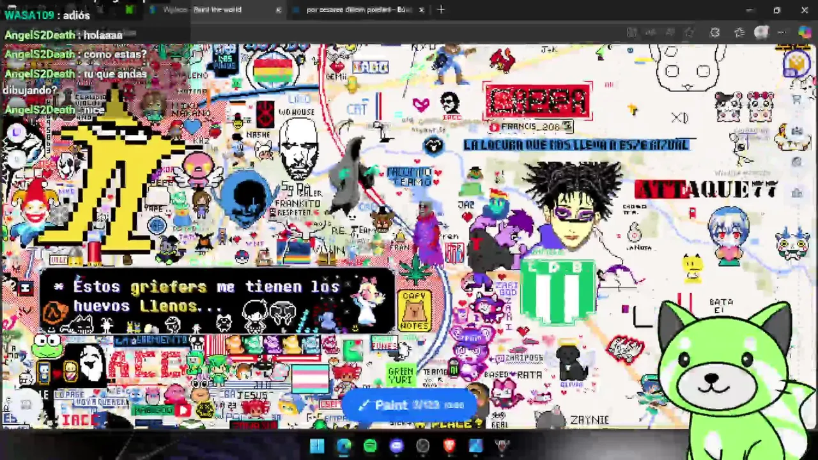The height and width of the screenshot is (460, 818).
Task: Open the browser profile avatar
Action: tap(760, 33)
